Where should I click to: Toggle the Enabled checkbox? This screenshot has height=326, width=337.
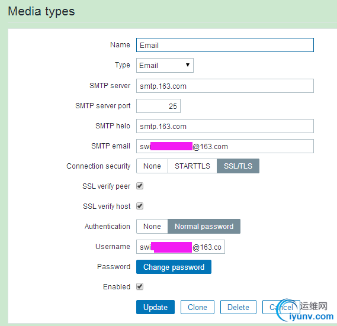coord(140,286)
